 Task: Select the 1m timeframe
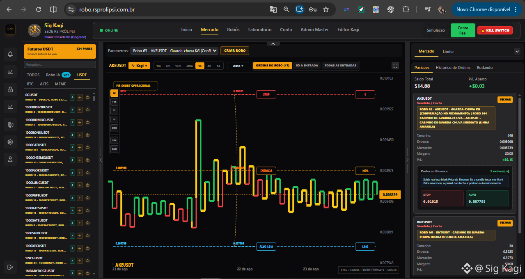[x=158, y=66]
